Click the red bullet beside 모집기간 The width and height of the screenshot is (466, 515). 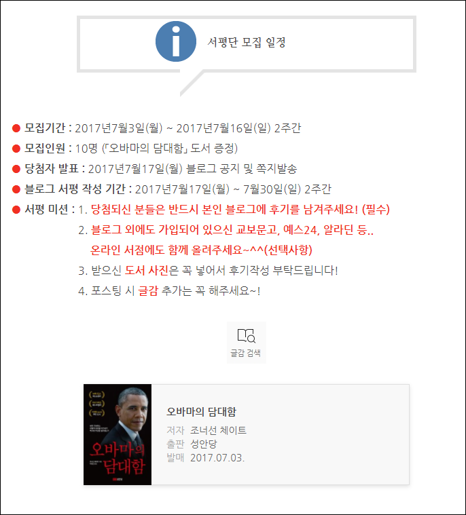point(16,128)
